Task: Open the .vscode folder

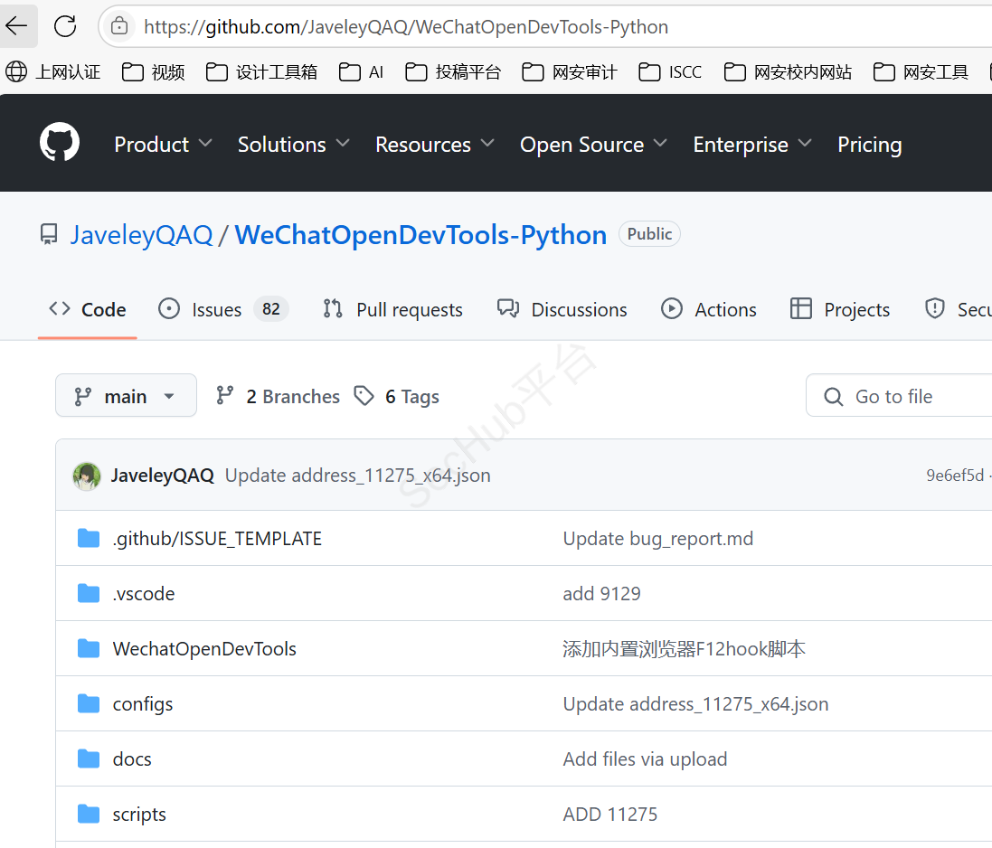Action: click(x=143, y=594)
